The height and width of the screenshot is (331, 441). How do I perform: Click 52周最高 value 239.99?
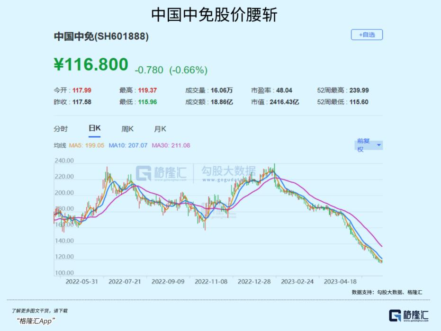point(359,90)
